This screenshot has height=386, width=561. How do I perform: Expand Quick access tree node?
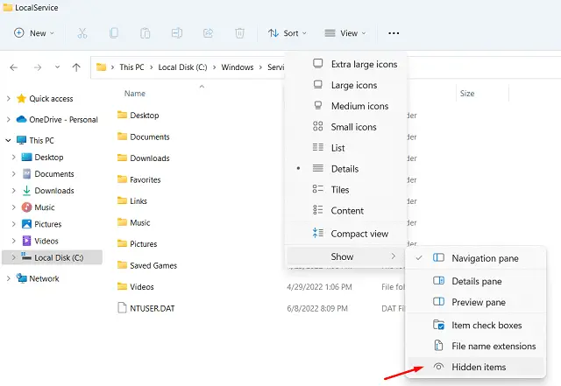[8, 99]
